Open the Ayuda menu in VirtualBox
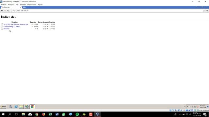 [x=40, y=5]
